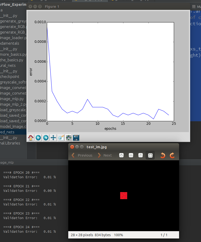This screenshot has width=201, height=242.
Task: Rotate image clockwise
Action: tap(172, 155)
